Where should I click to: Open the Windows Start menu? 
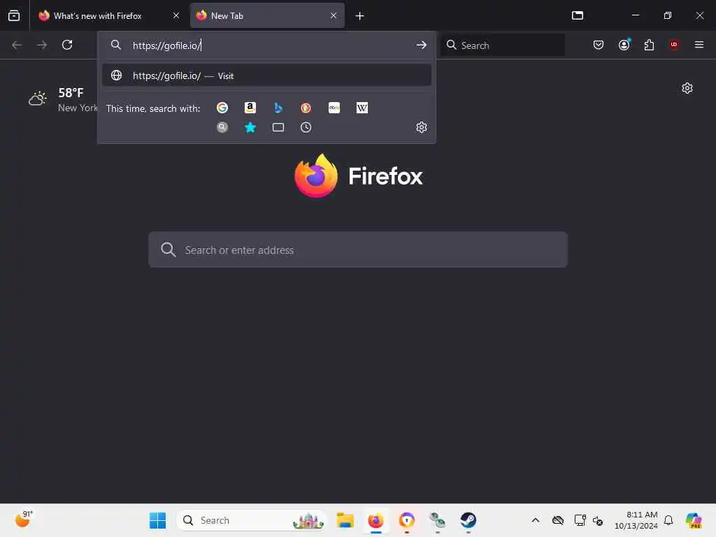[x=158, y=520]
